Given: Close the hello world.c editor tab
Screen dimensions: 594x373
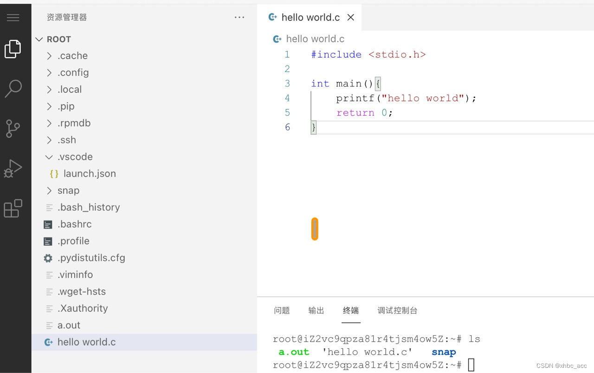Looking at the screenshot, I should click(351, 17).
